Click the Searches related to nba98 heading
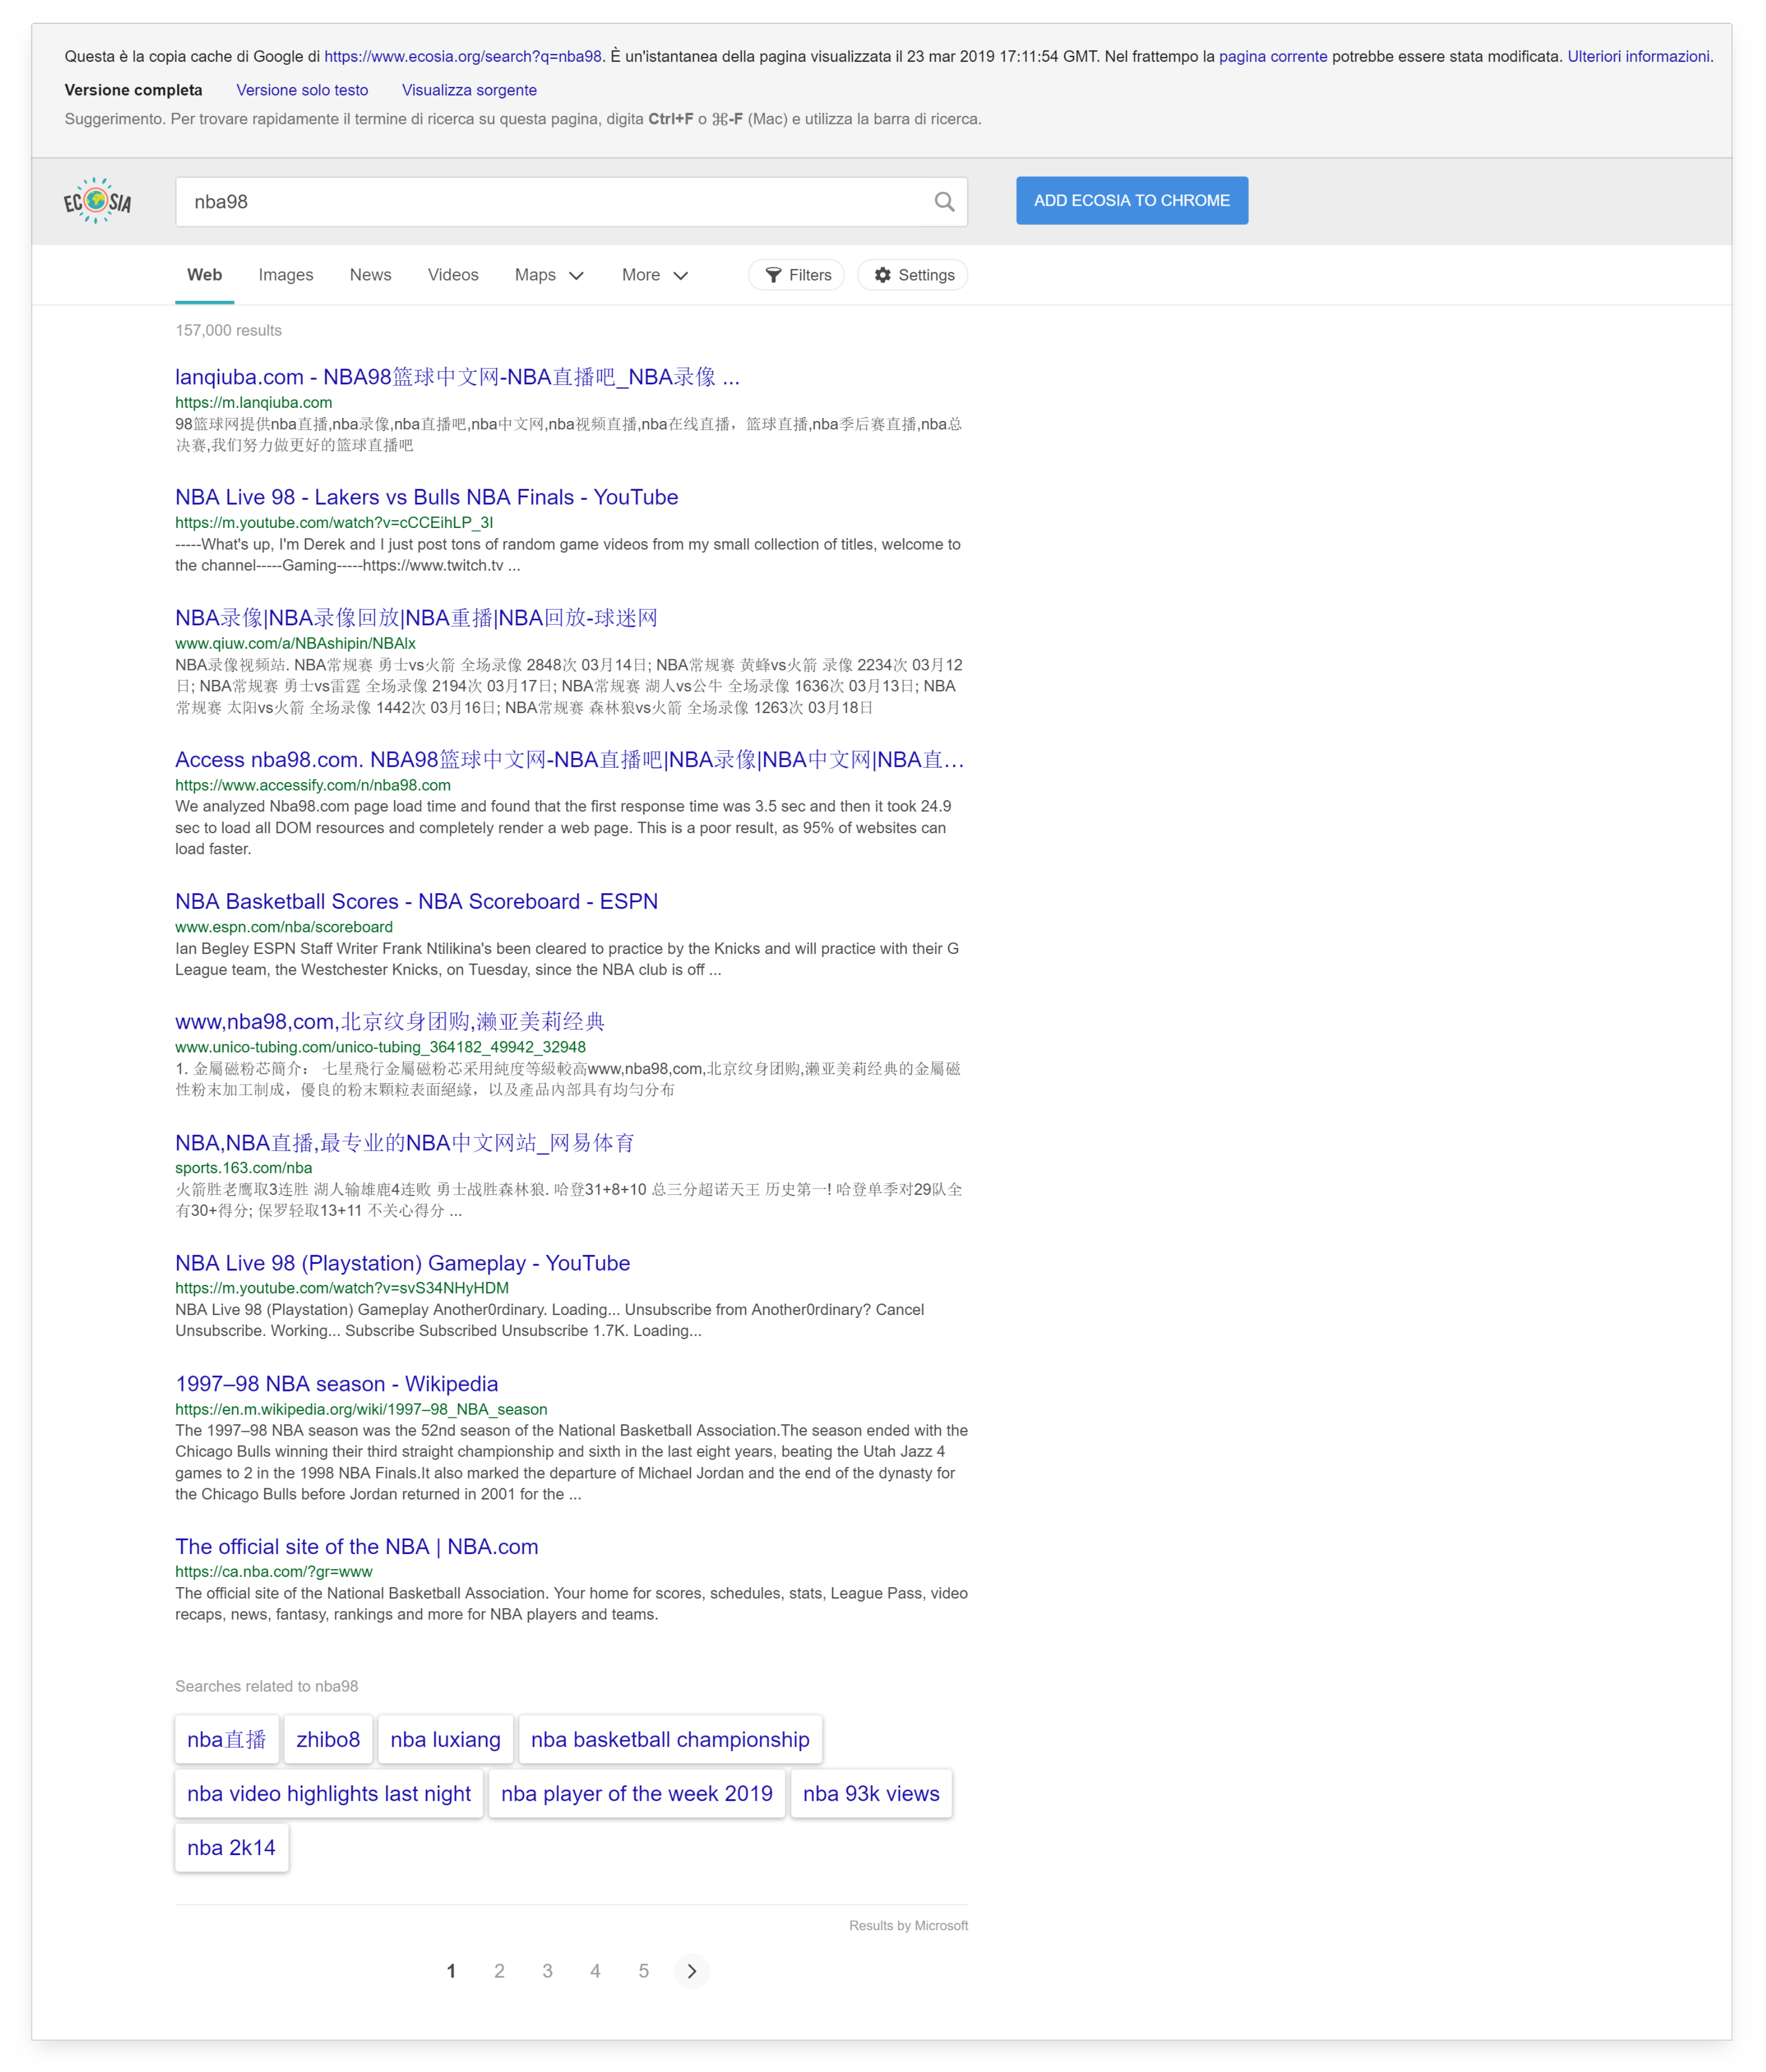Screen dimensions: 1766x2072 coord(266,1686)
